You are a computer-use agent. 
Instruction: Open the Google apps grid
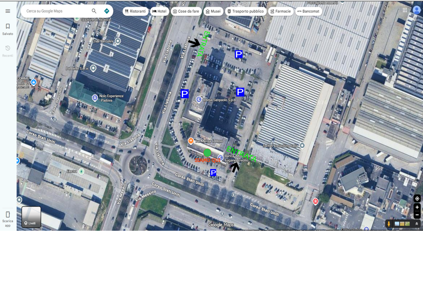(x=405, y=10)
